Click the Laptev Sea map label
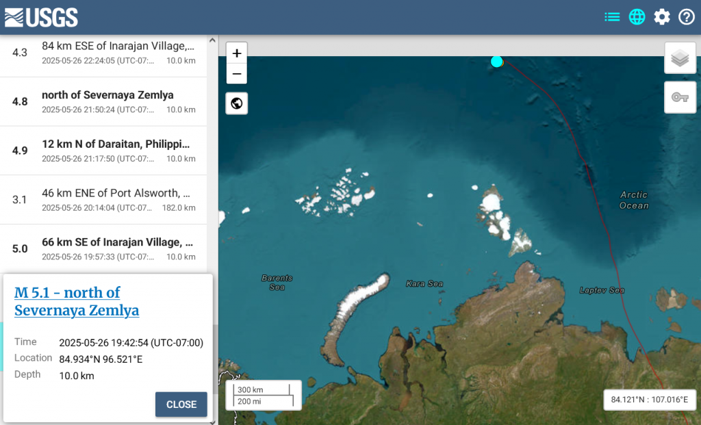The height and width of the screenshot is (425, 701). [602, 290]
